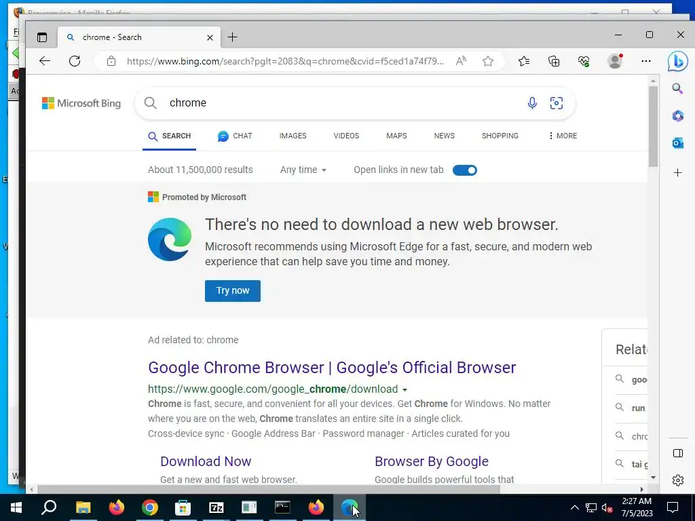
Task: Open Google Chrome from taskbar
Action: coord(150,507)
